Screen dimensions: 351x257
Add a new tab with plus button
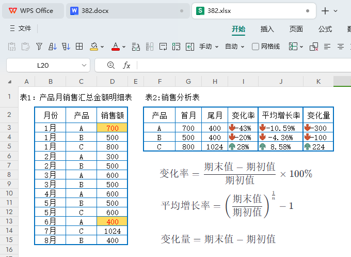click(x=325, y=11)
